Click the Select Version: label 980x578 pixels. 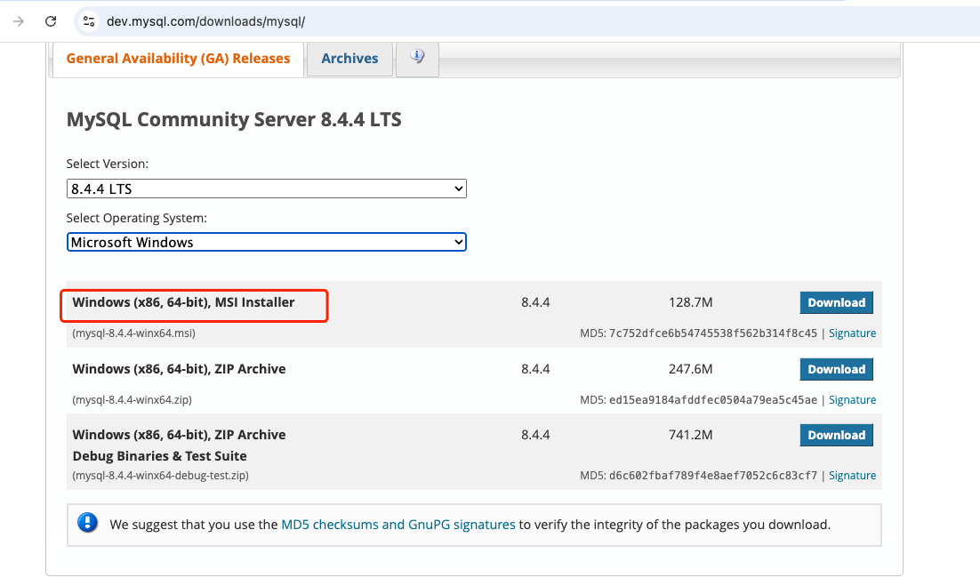108,164
